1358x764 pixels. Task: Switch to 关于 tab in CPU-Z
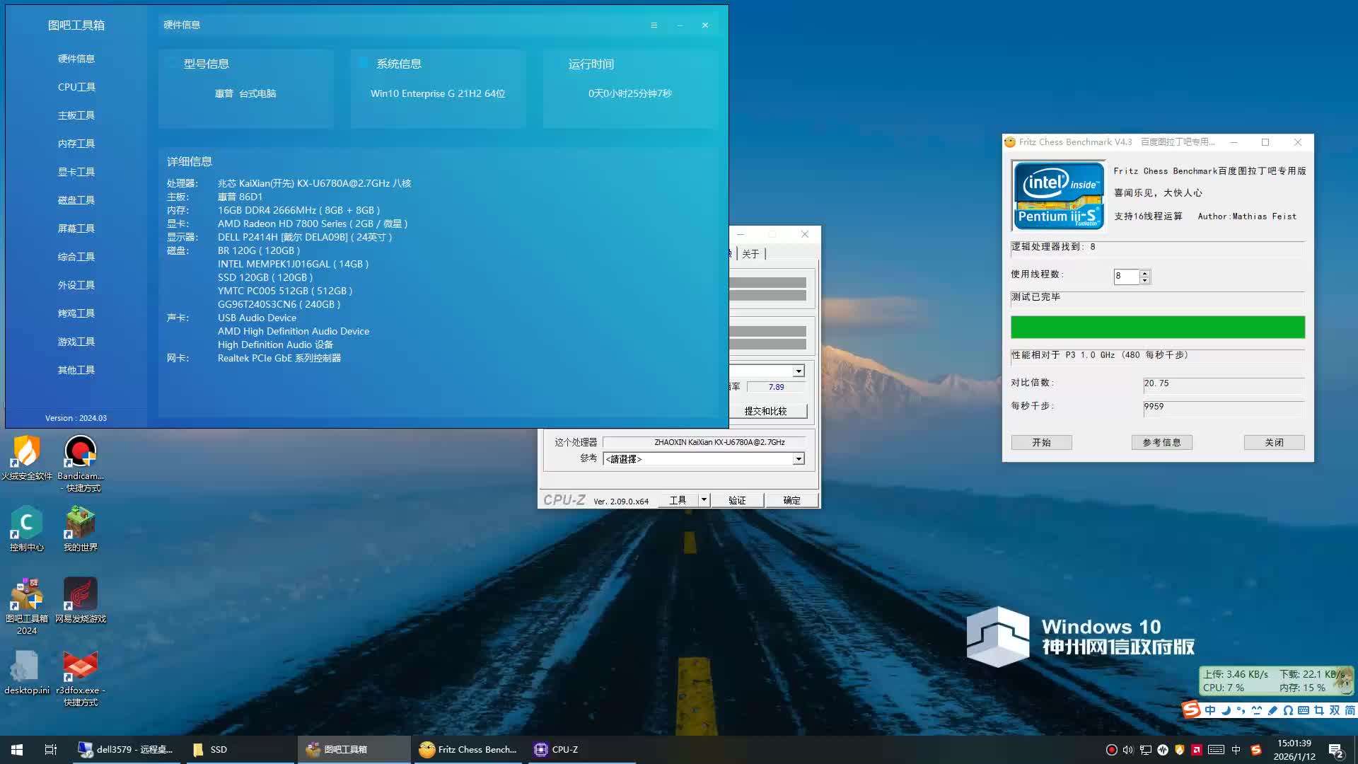[x=750, y=254]
